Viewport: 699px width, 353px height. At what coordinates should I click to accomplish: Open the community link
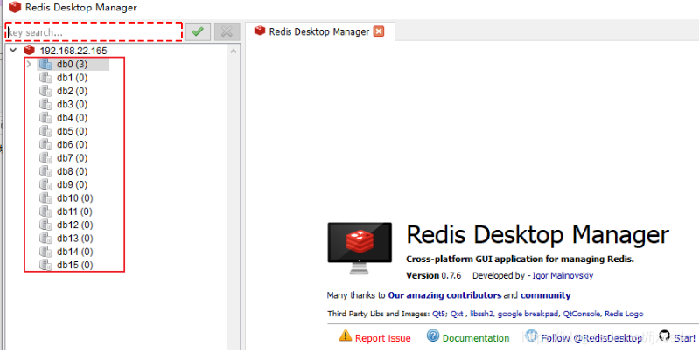[545, 295]
